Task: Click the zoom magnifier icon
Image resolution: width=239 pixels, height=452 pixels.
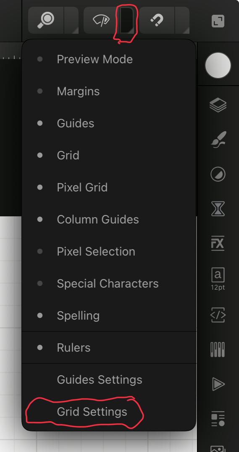Action: [x=46, y=21]
